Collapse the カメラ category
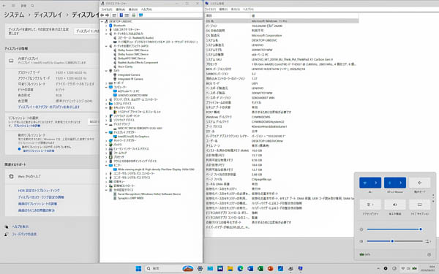Screen dimensions: 439x274 [106, 71]
